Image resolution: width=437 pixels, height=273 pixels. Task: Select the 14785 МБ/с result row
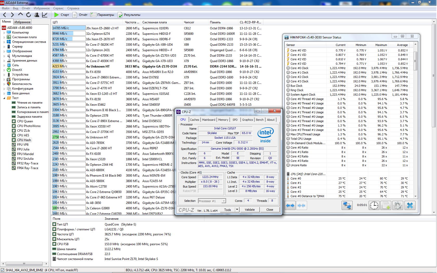[x=157, y=28]
